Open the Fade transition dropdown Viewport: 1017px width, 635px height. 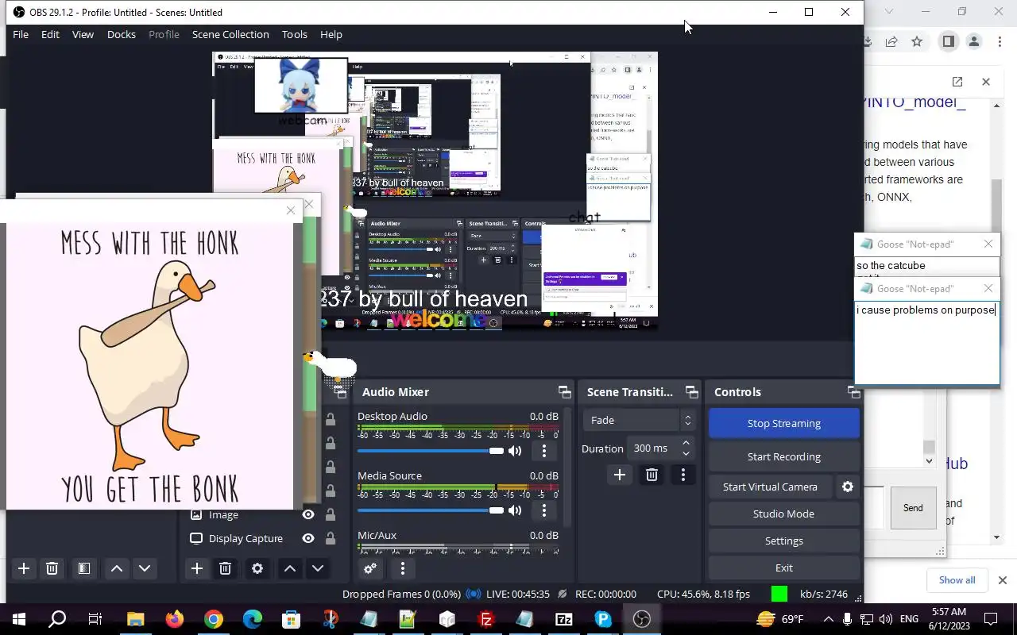point(640,420)
